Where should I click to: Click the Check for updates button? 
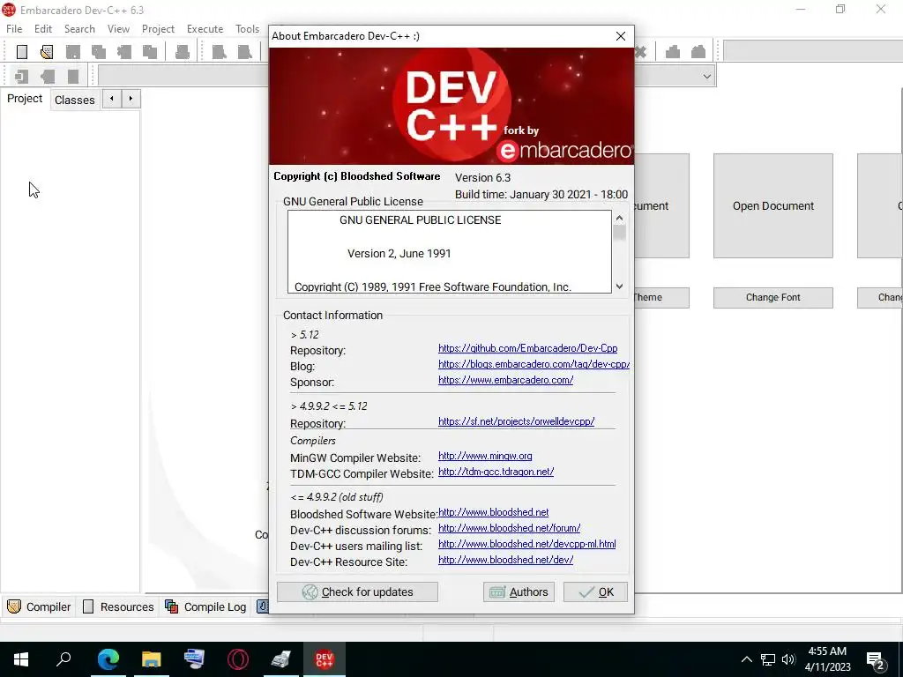coord(358,591)
